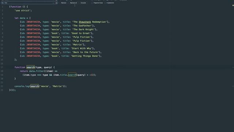The image size is (234, 132).
Task: Click the '(function () {' opening line
Action: pos(19,7)
